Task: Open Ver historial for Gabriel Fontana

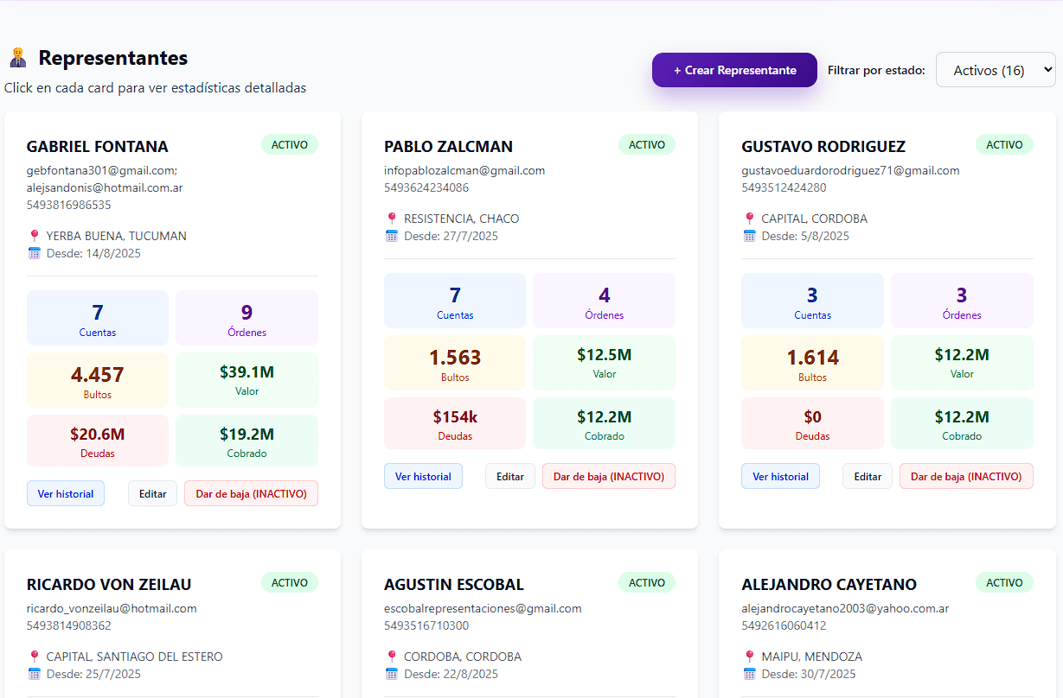Action: coord(66,493)
